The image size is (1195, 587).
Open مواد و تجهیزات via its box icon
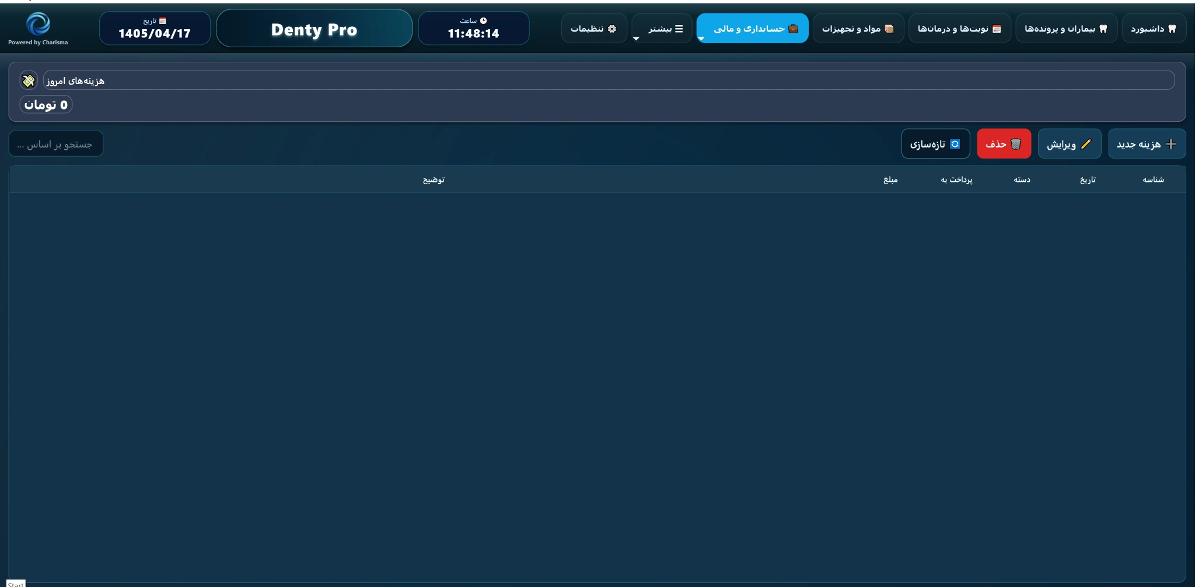(x=889, y=29)
